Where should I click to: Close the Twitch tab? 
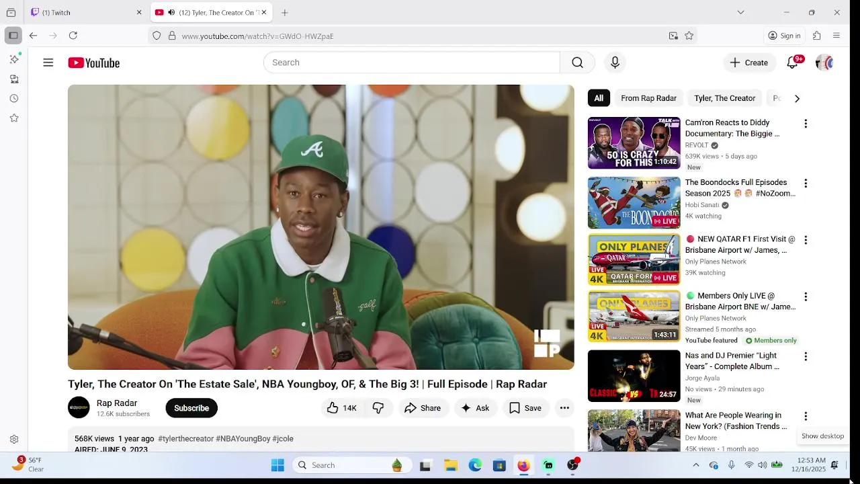pyautogui.click(x=139, y=12)
